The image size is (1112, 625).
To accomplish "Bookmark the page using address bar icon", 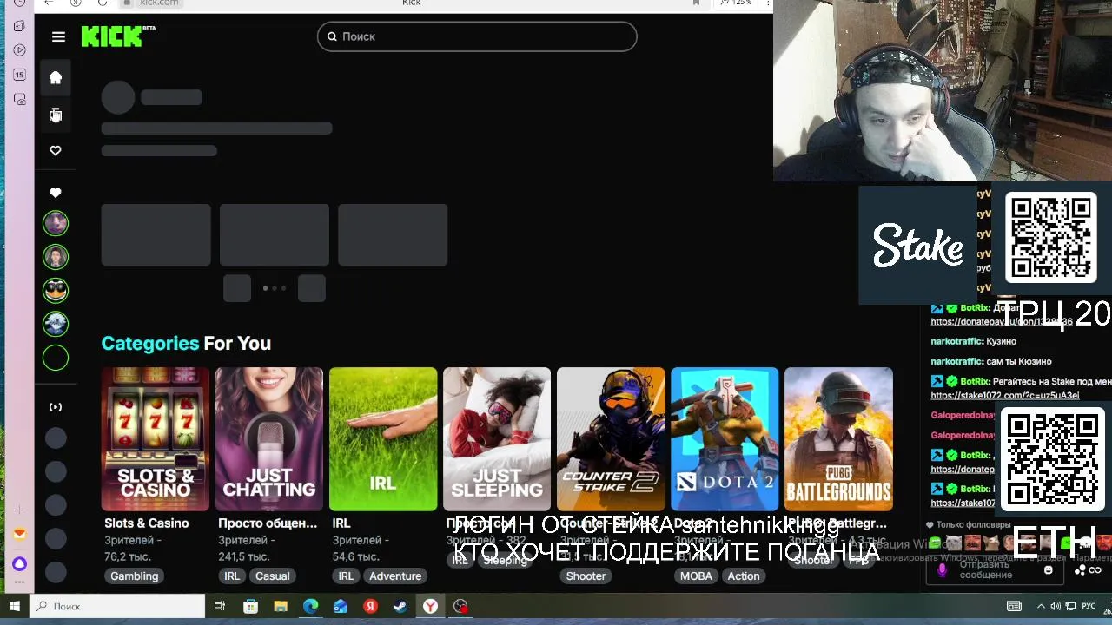I will click(x=696, y=3).
